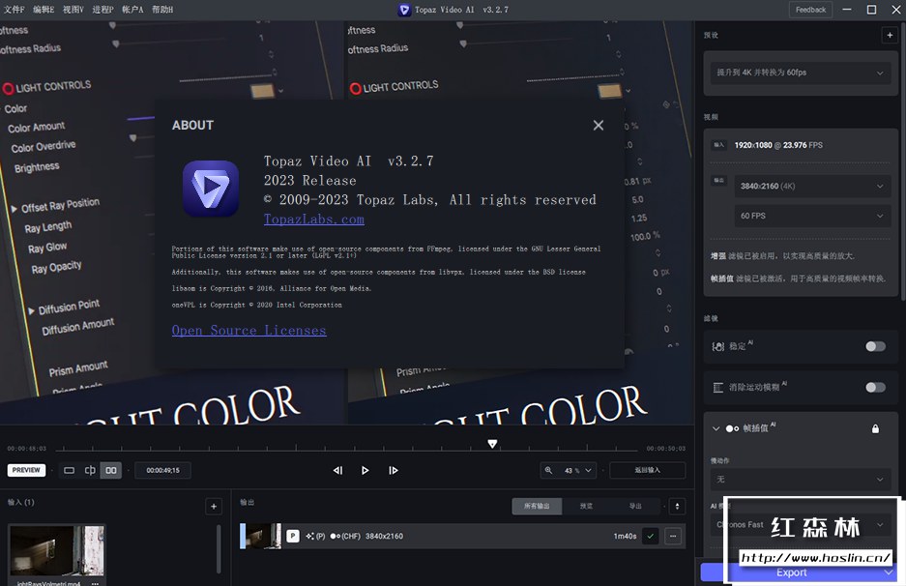Open the TopazLabs.com link
Image resolution: width=906 pixels, height=586 pixels.
pyautogui.click(x=313, y=220)
